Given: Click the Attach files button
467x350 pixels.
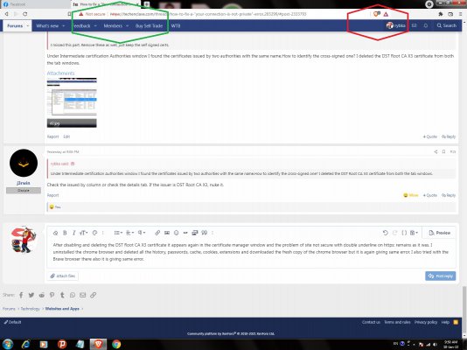Looking at the screenshot, I should (x=63, y=276).
